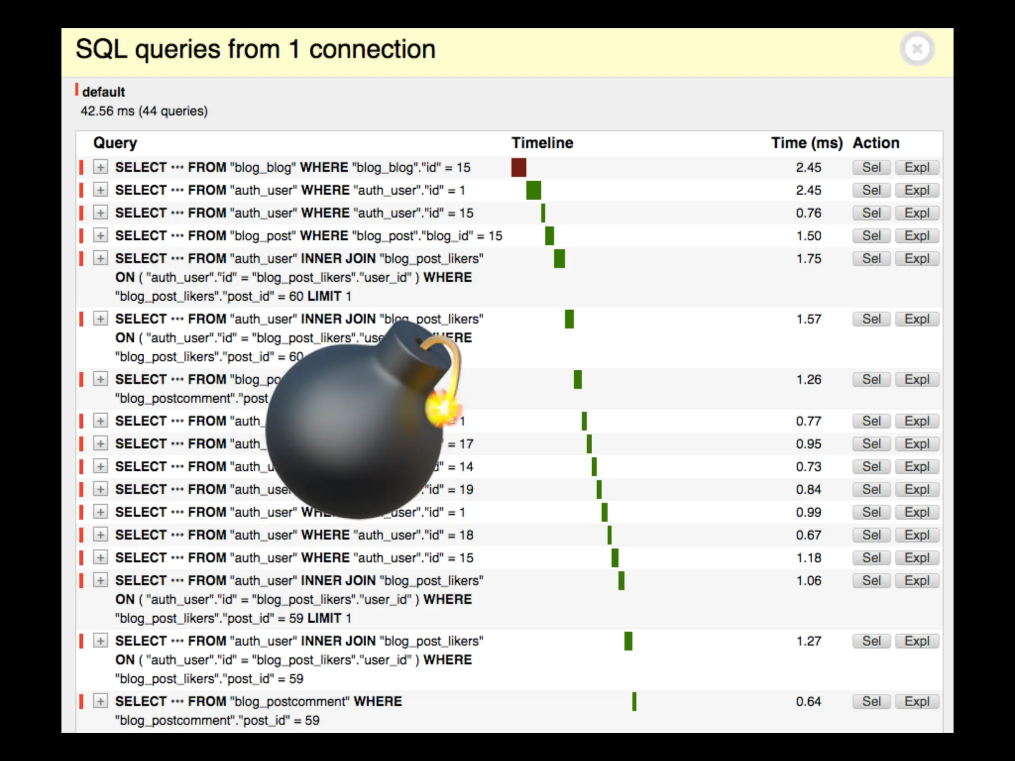Expand the query row taking 1.18 ms
Image resolution: width=1015 pixels, height=761 pixels.
point(101,557)
